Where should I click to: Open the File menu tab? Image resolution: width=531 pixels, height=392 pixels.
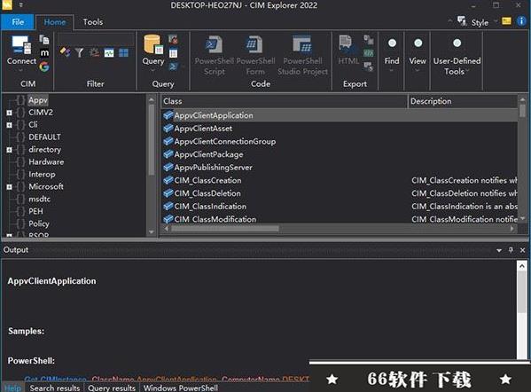coord(18,22)
